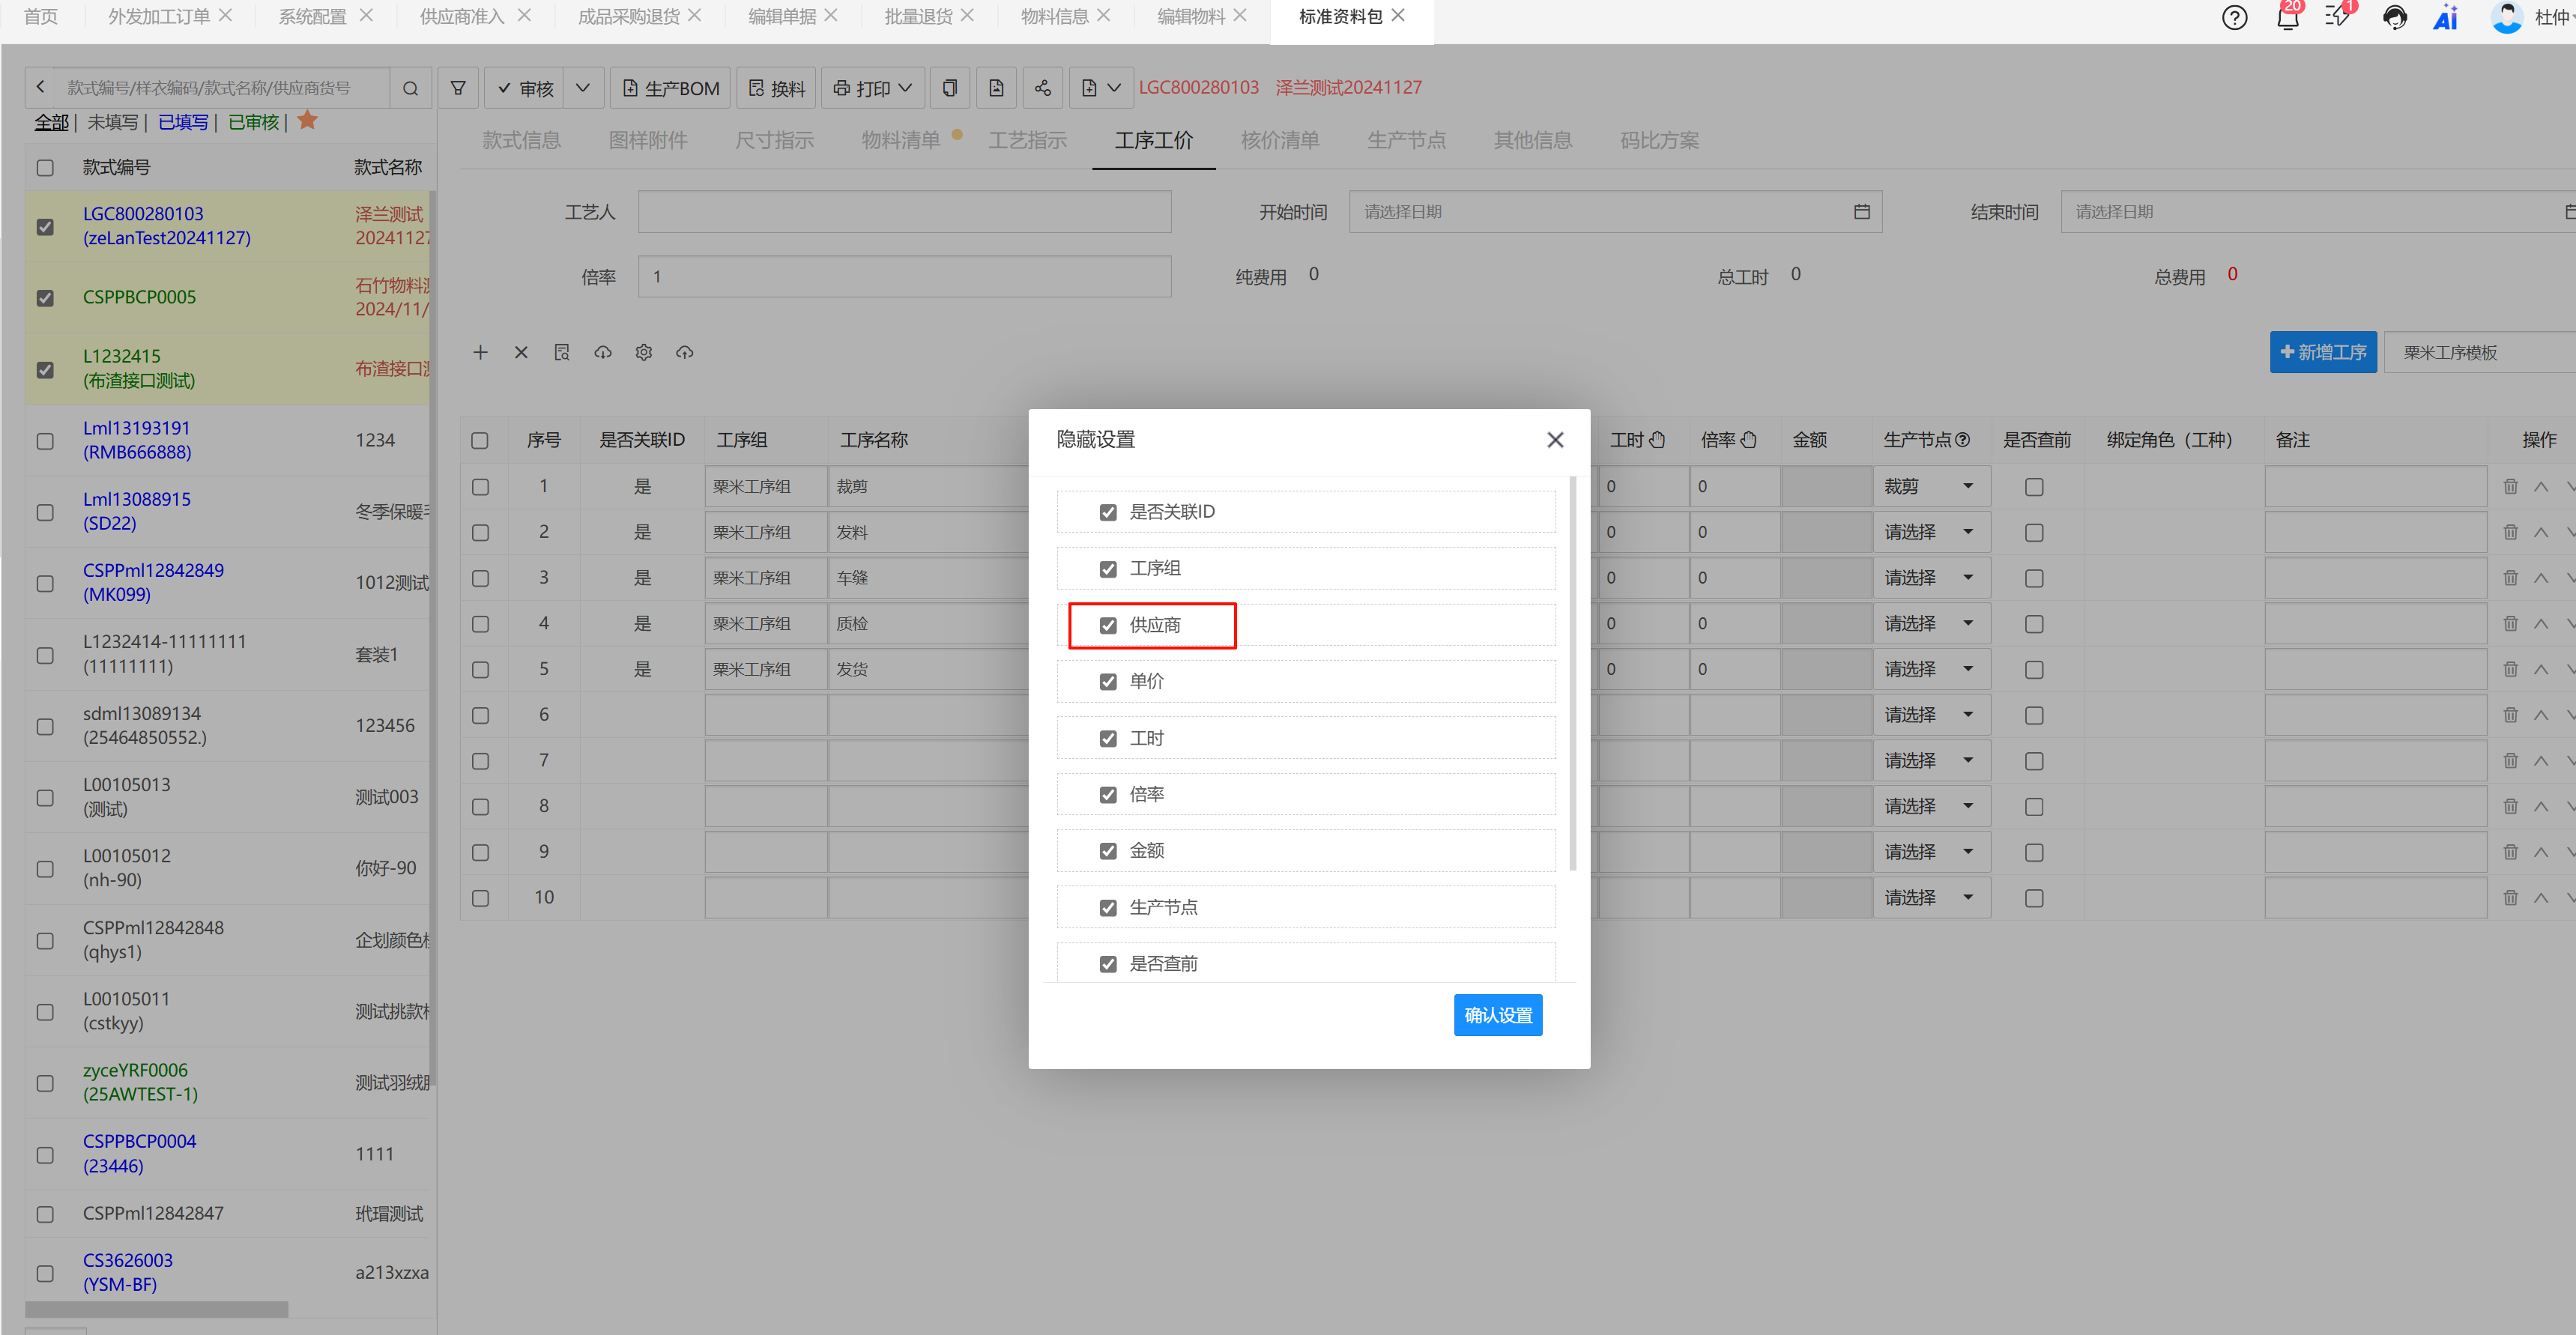Uncheck the 生产节点 checkbox
2576x1335 pixels.
1108,908
